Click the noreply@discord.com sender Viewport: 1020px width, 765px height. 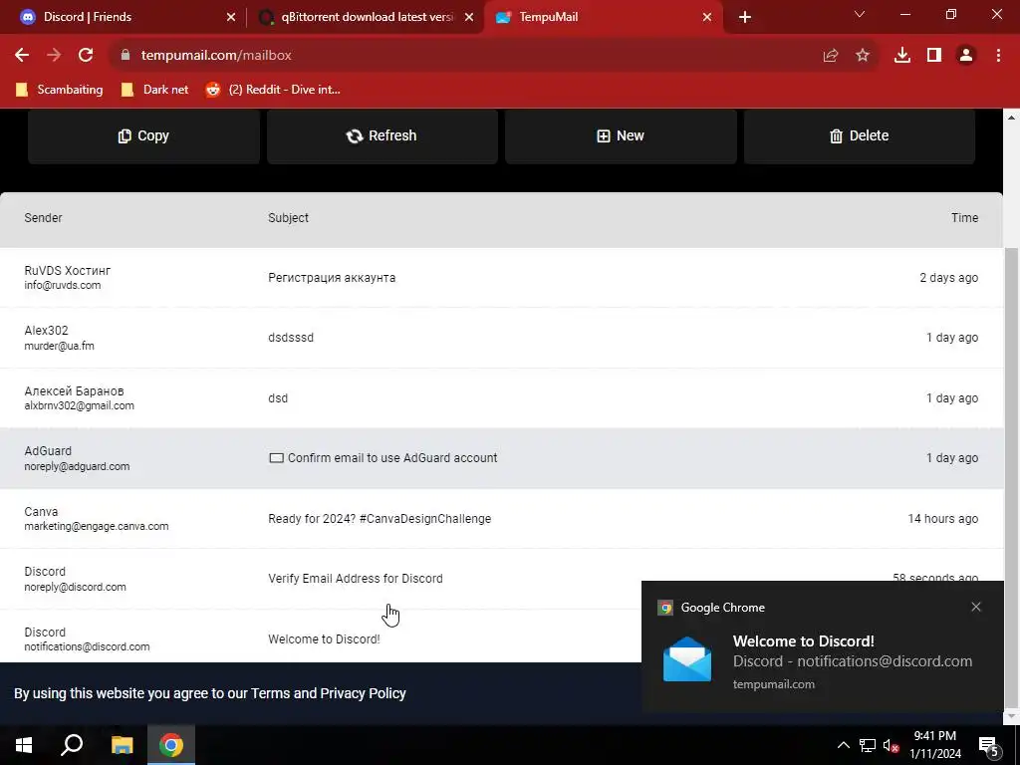click(x=75, y=587)
